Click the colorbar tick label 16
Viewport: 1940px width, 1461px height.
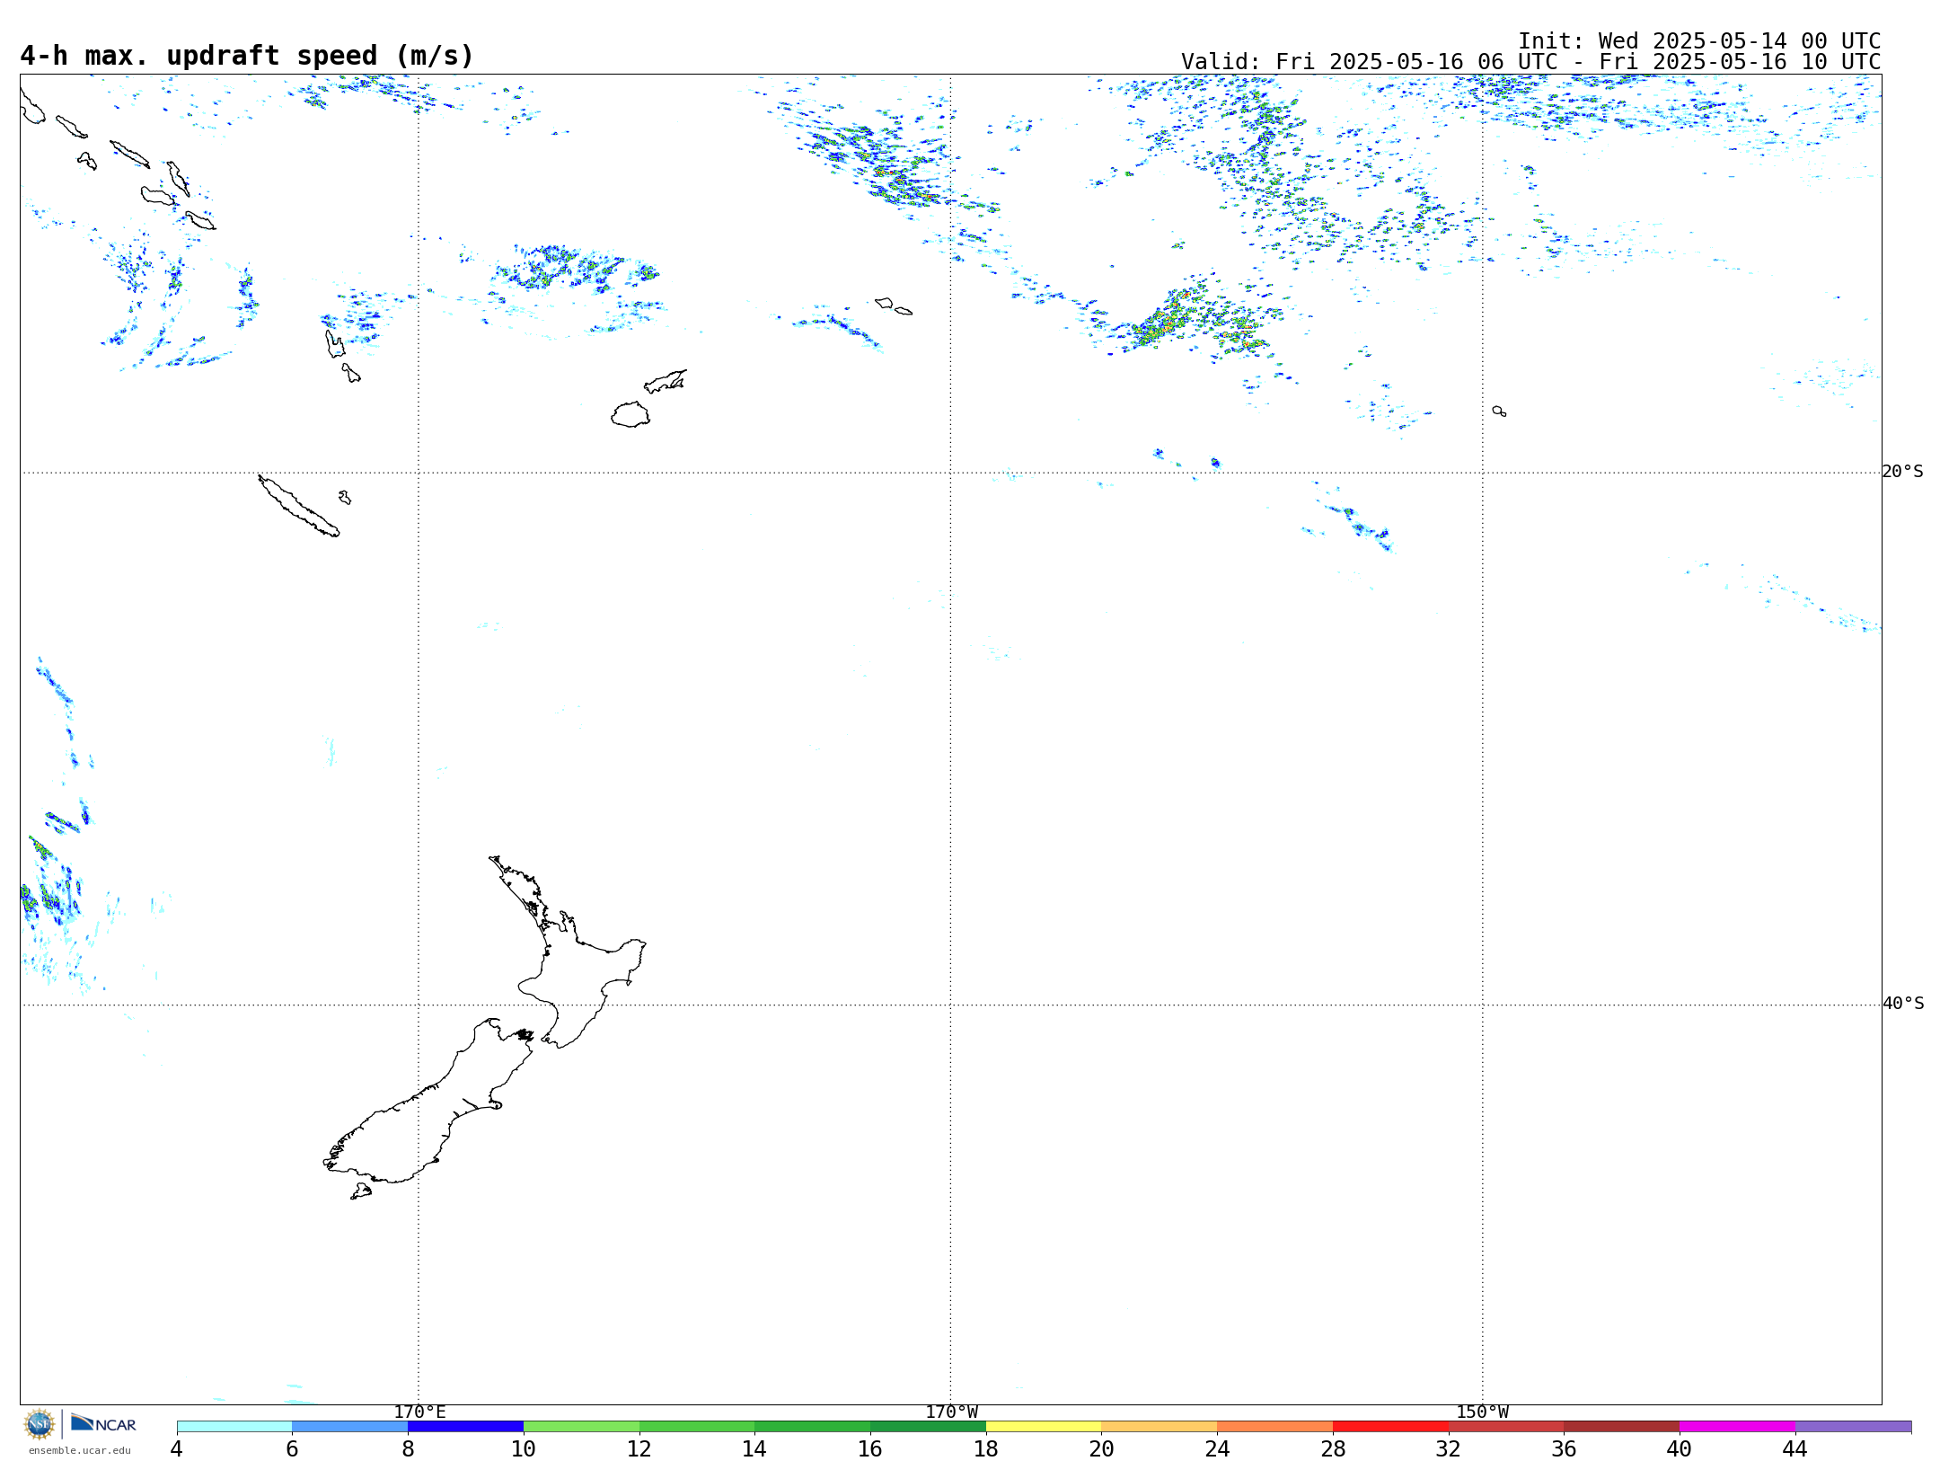click(870, 1448)
